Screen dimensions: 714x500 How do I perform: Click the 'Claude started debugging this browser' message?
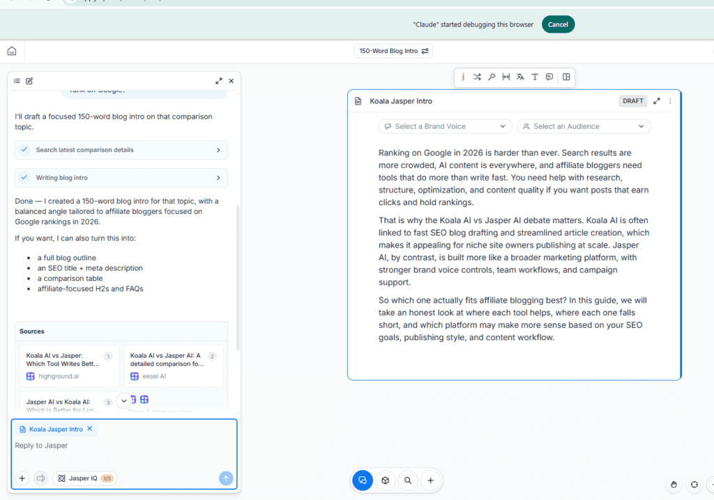(473, 24)
